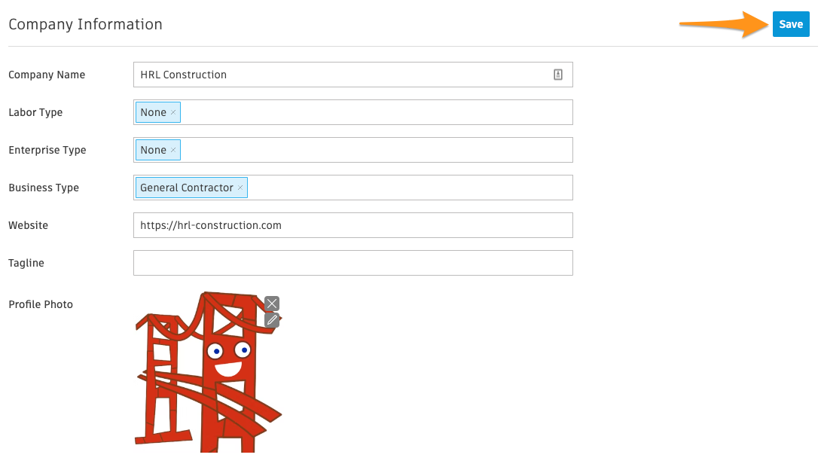821x473 pixels.
Task: Open the Business Type dropdown field
Action: [407, 188]
